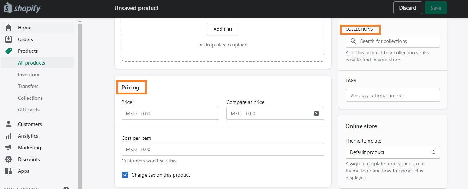The height and width of the screenshot is (189, 468).
Task: Uncheck Charge tax on this product
Action: tap(125, 175)
